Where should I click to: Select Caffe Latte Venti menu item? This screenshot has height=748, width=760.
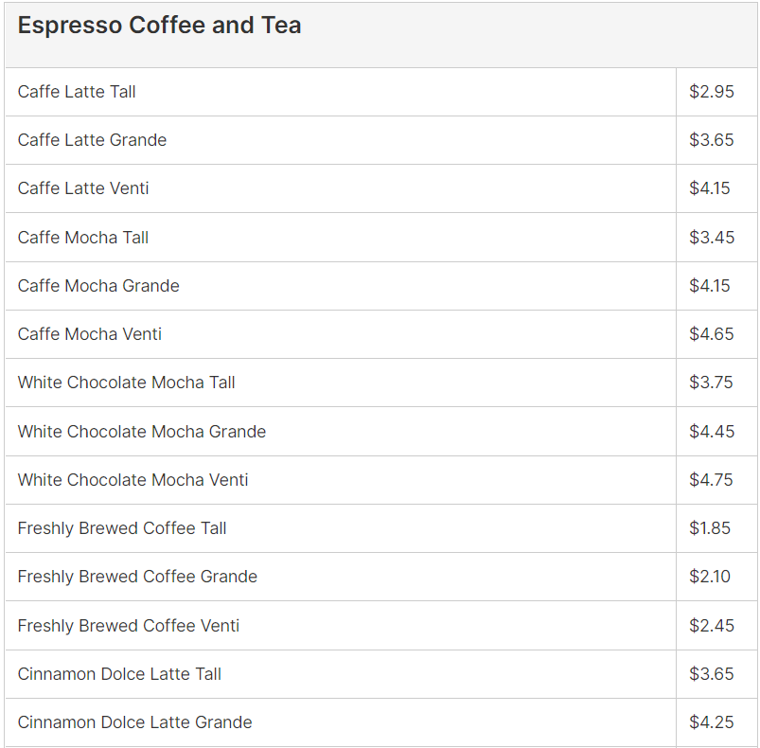coord(83,188)
